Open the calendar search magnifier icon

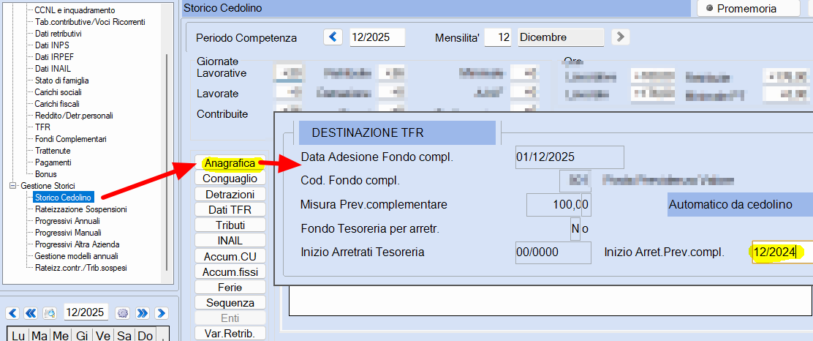(x=50, y=313)
